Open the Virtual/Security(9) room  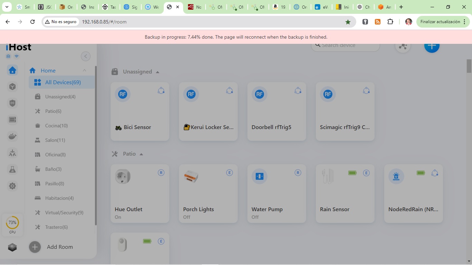pyautogui.click(x=62, y=213)
